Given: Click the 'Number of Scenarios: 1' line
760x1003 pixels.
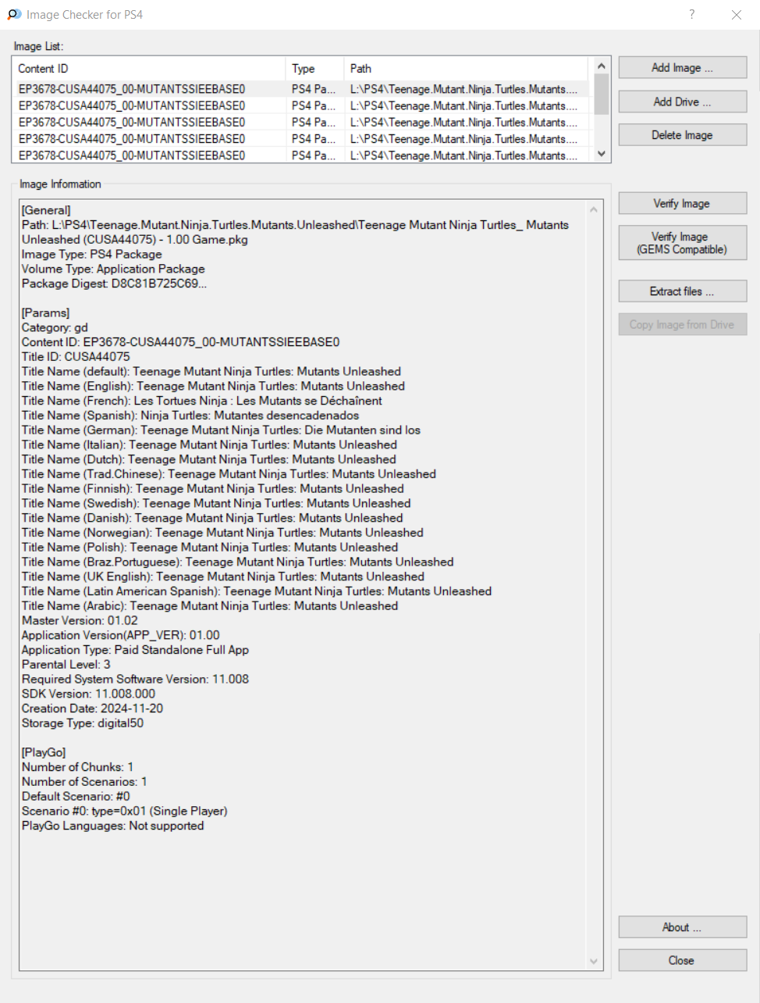Looking at the screenshot, I should tap(84, 782).
